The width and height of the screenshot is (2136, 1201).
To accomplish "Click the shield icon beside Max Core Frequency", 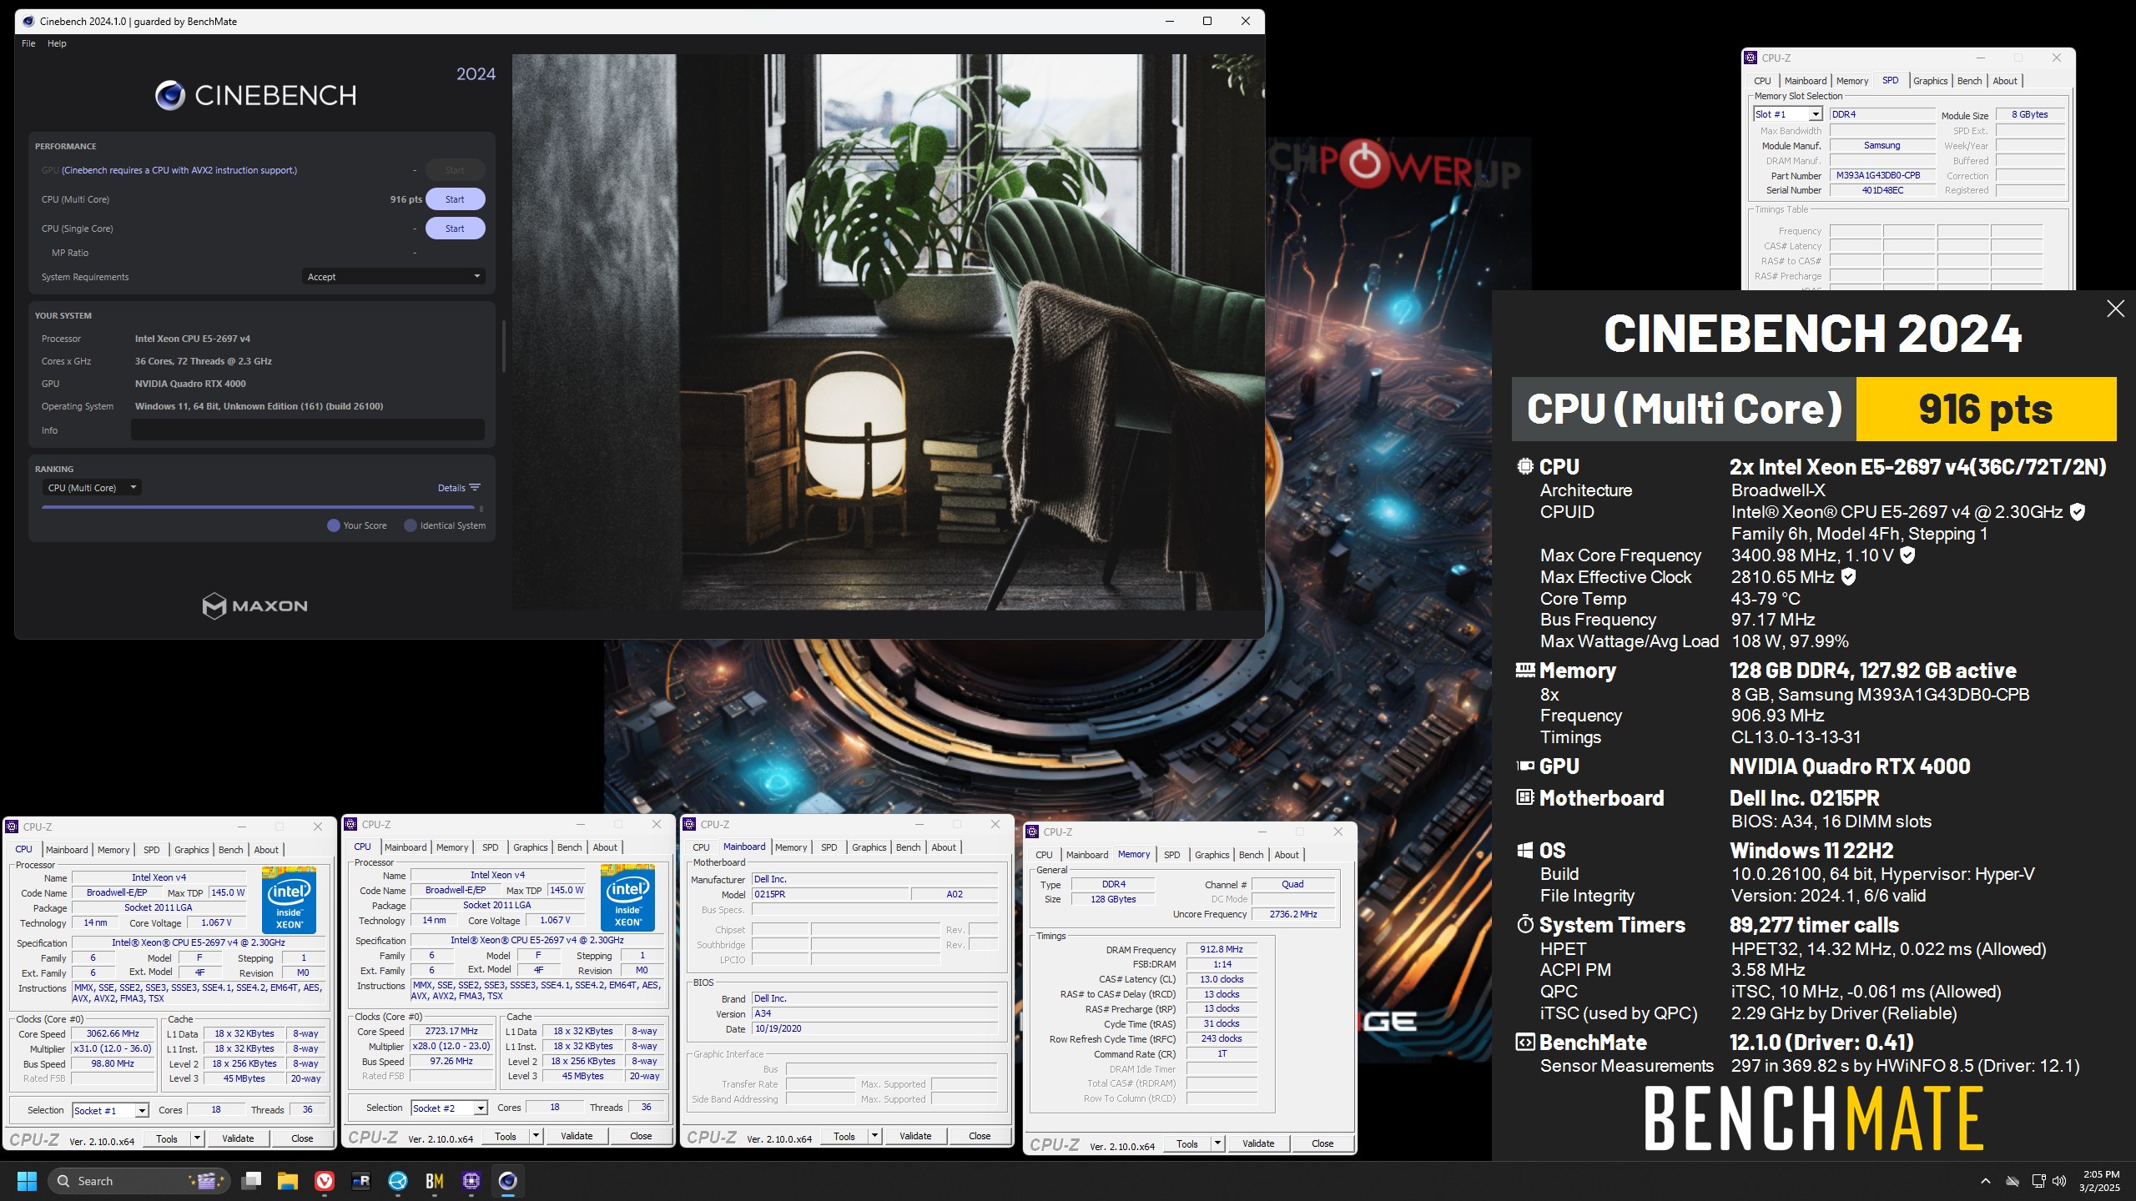I will (1907, 555).
